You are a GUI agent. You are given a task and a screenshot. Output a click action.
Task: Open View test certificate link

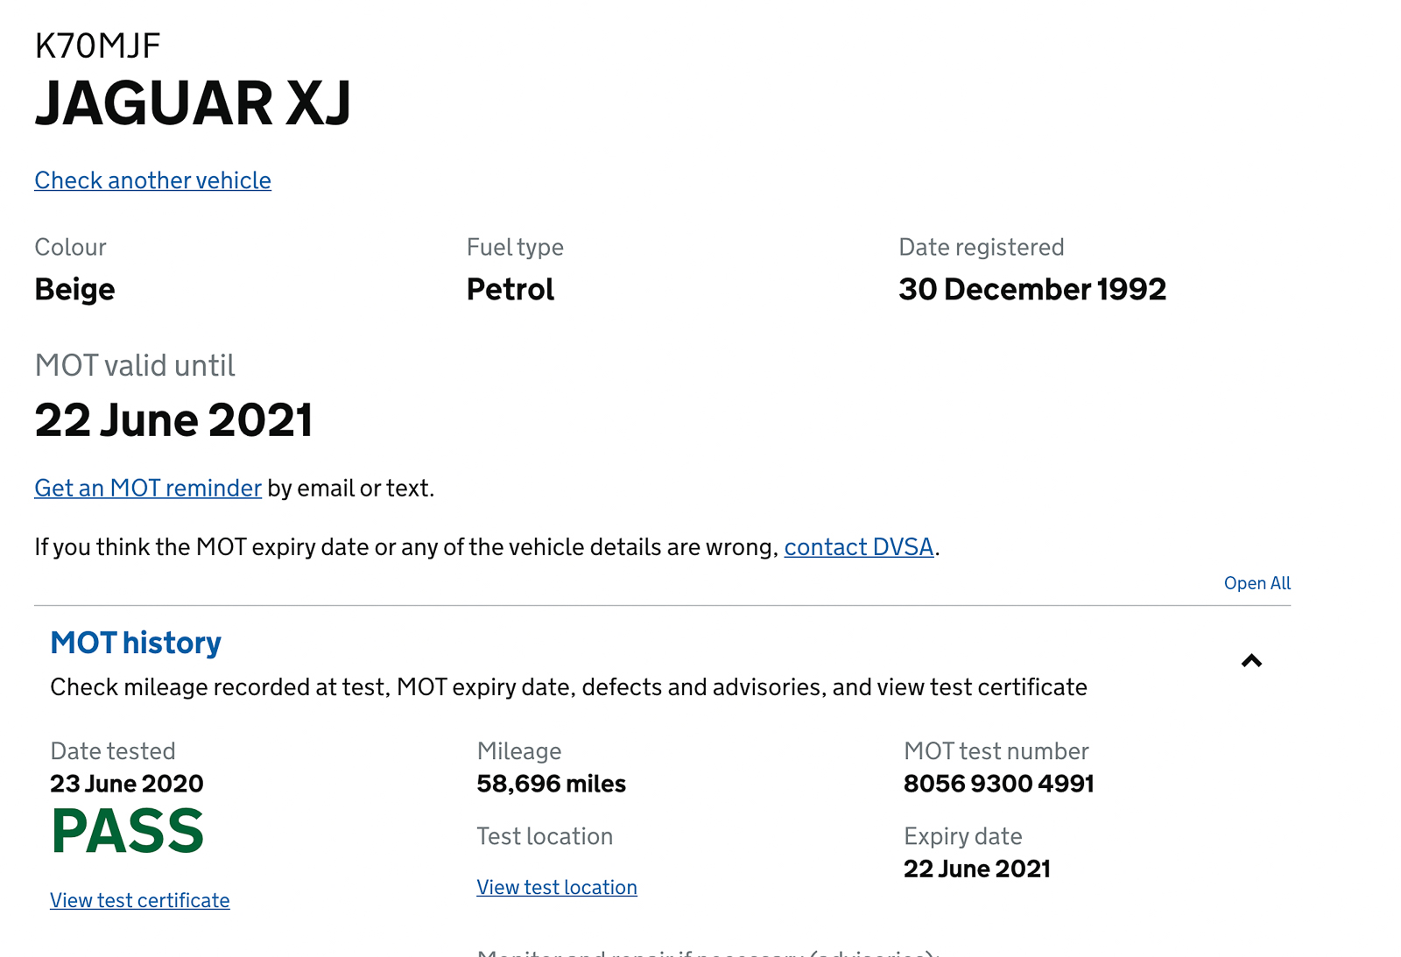click(x=140, y=900)
